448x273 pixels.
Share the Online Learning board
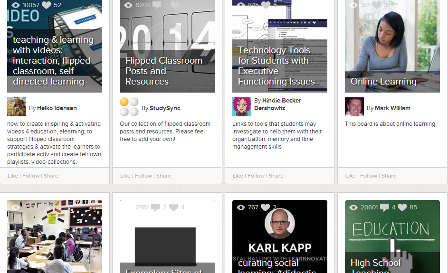coord(389,176)
